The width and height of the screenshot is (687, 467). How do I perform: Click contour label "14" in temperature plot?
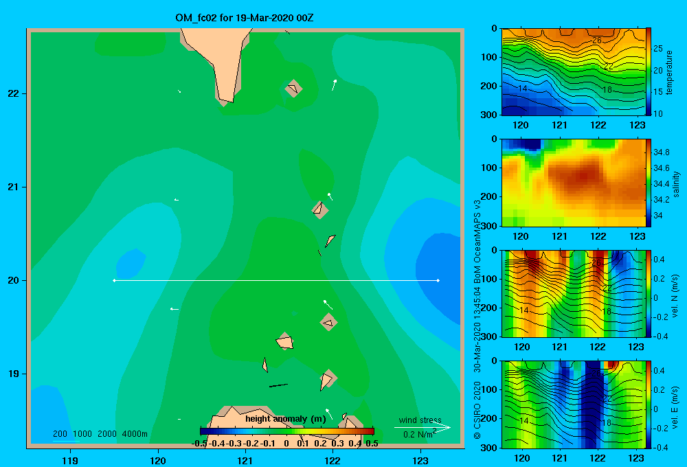coord(522,89)
